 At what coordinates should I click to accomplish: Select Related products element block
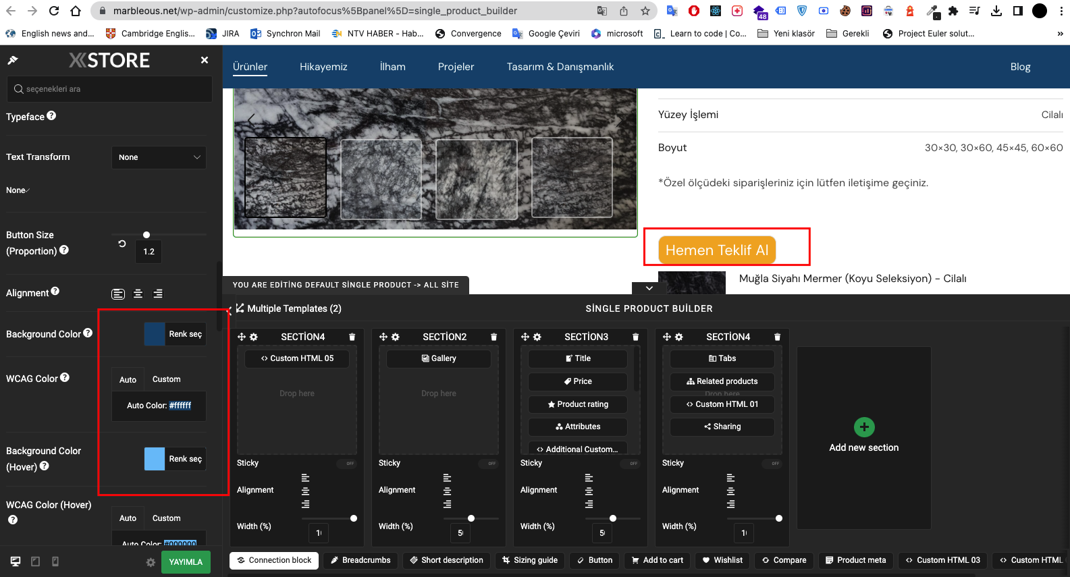[x=722, y=381]
